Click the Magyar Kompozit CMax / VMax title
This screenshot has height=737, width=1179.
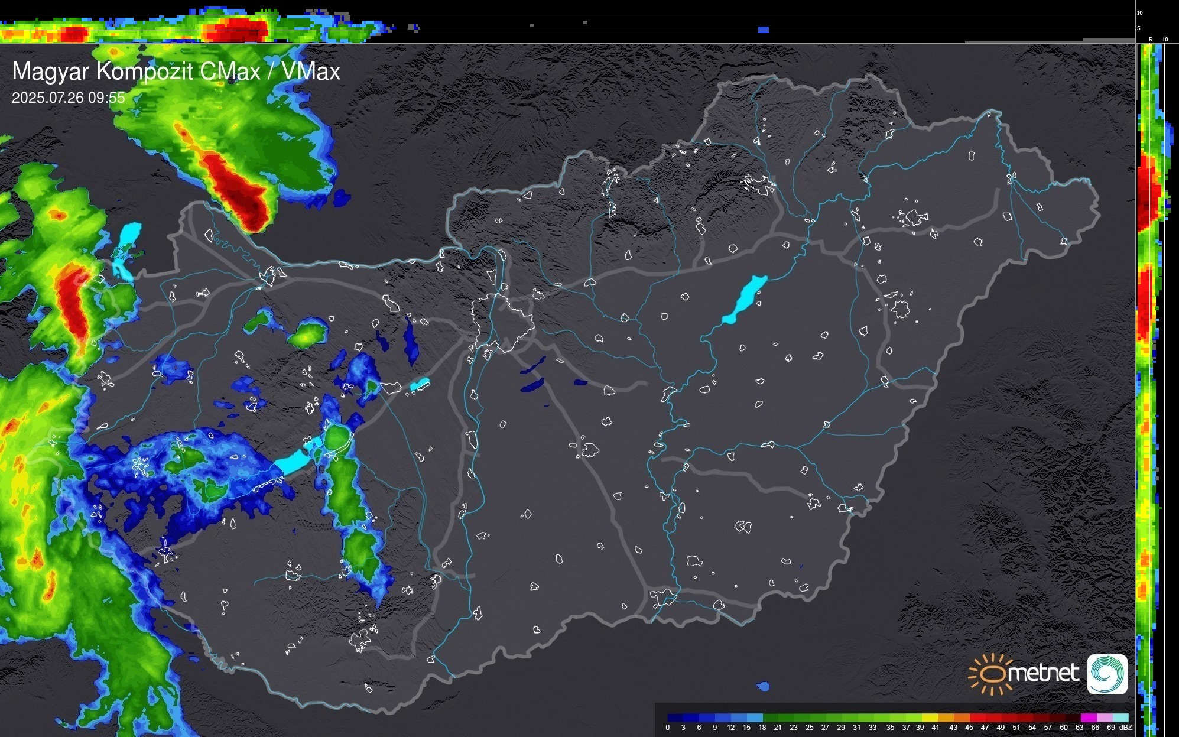176,72
